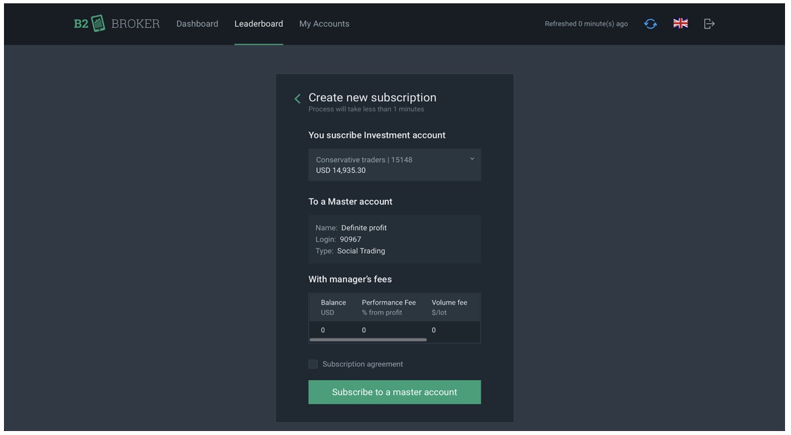Go back using the green arrow
This screenshot has height=435, width=791.
pos(297,99)
